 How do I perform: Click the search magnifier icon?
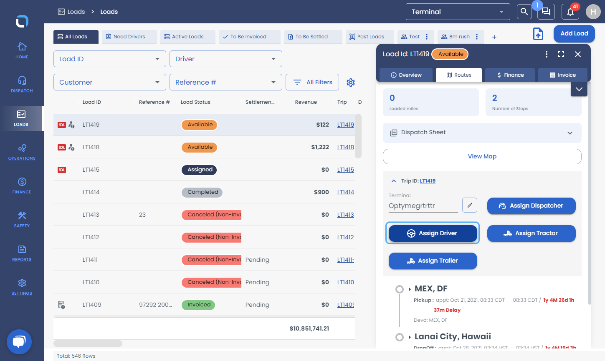(524, 12)
